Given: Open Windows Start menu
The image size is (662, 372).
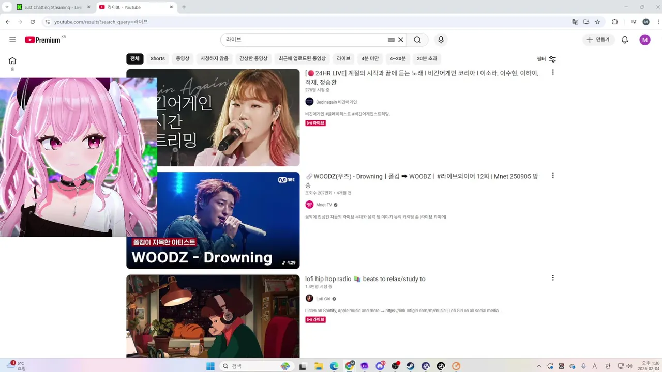Looking at the screenshot, I should click(x=210, y=366).
